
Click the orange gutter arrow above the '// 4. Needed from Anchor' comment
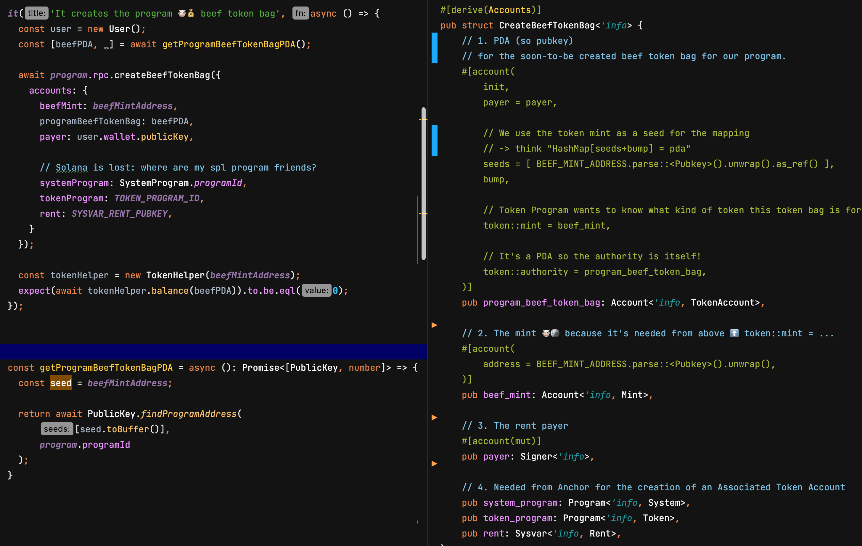point(434,464)
